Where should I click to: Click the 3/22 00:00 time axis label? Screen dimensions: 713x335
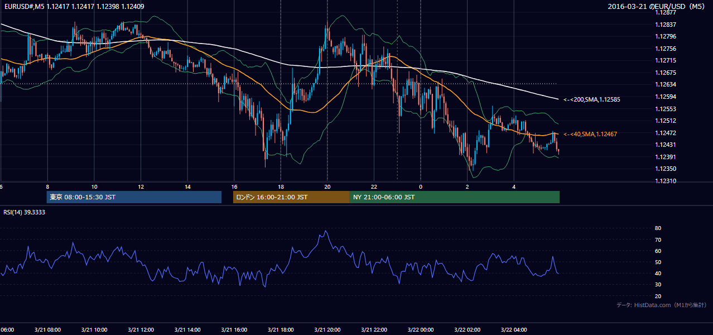click(420, 330)
